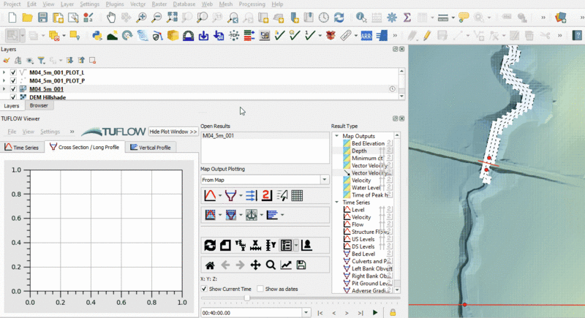Select the plot zoom magnifier tool
Screen dimensions: 585x318
click(271, 265)
